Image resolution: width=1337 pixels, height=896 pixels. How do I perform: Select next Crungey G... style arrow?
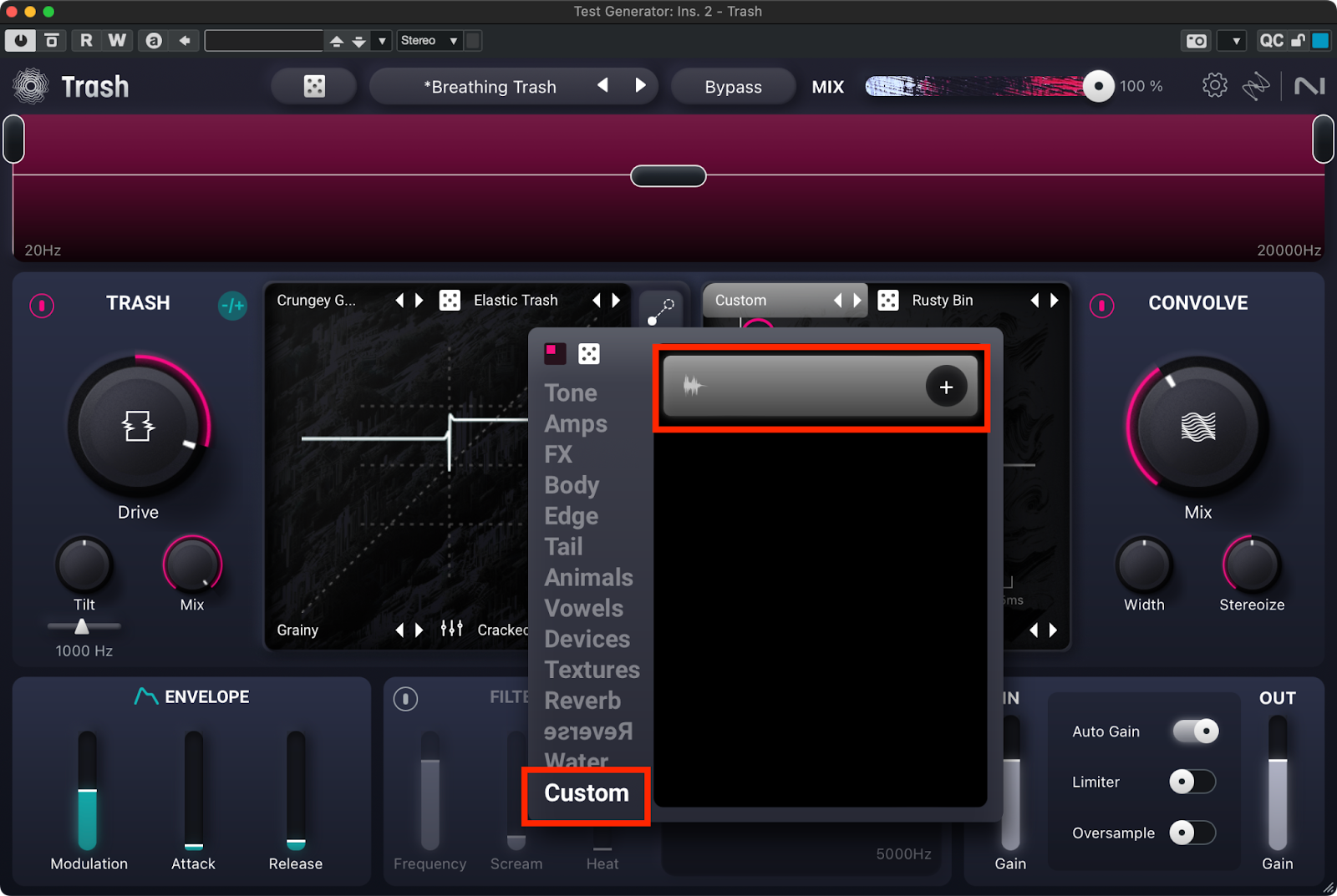click(419, 301)
